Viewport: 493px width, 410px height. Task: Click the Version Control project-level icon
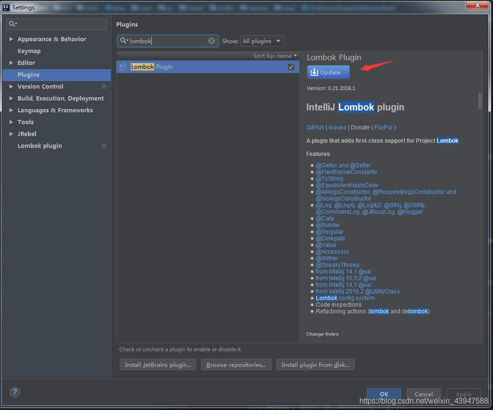(104, 87)
